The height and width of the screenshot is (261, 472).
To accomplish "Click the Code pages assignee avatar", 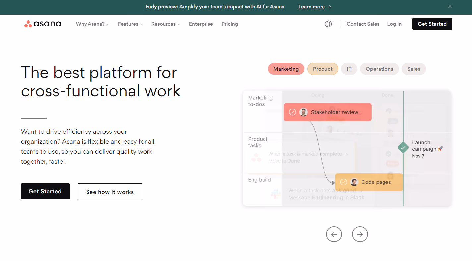I will (x=354, y=182).
